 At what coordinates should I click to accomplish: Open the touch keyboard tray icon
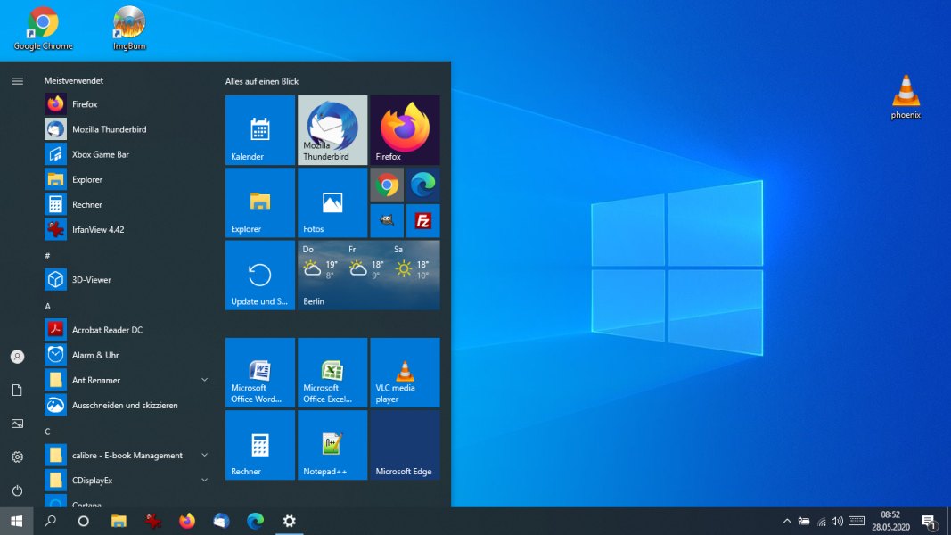coord(857,521)
